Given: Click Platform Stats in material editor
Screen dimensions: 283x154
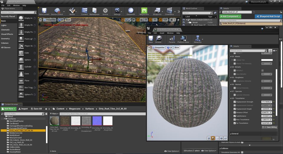Looking at the screenshot, I should coord(183,39).
